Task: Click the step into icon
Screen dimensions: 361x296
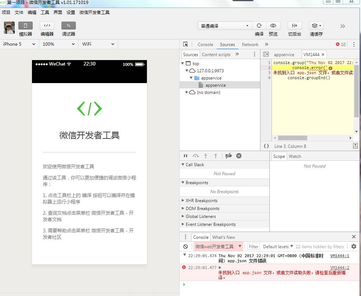Action: coord(205,156)
